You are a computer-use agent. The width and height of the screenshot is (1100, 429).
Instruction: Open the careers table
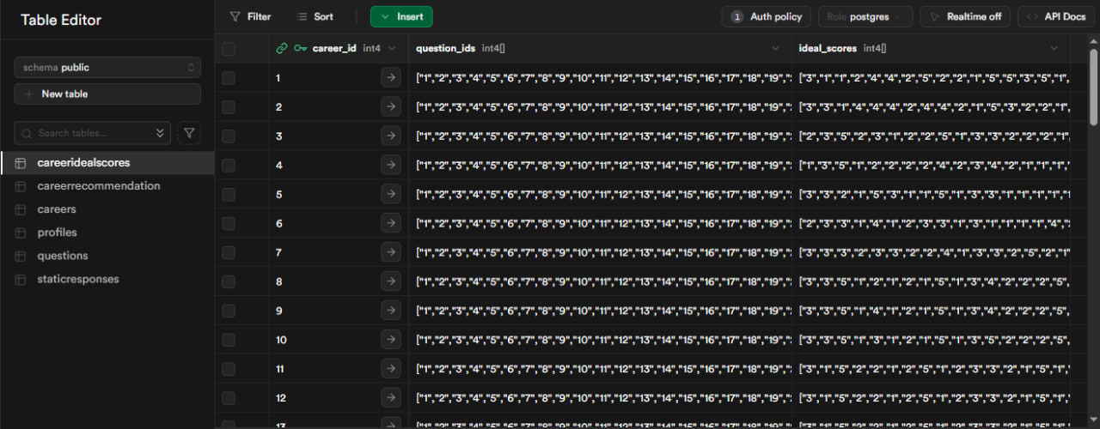(107, 209)
